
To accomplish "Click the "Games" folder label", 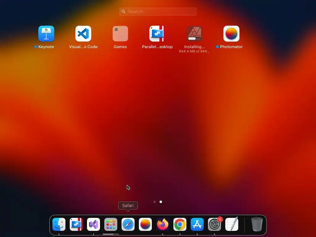I will (120, 47).
